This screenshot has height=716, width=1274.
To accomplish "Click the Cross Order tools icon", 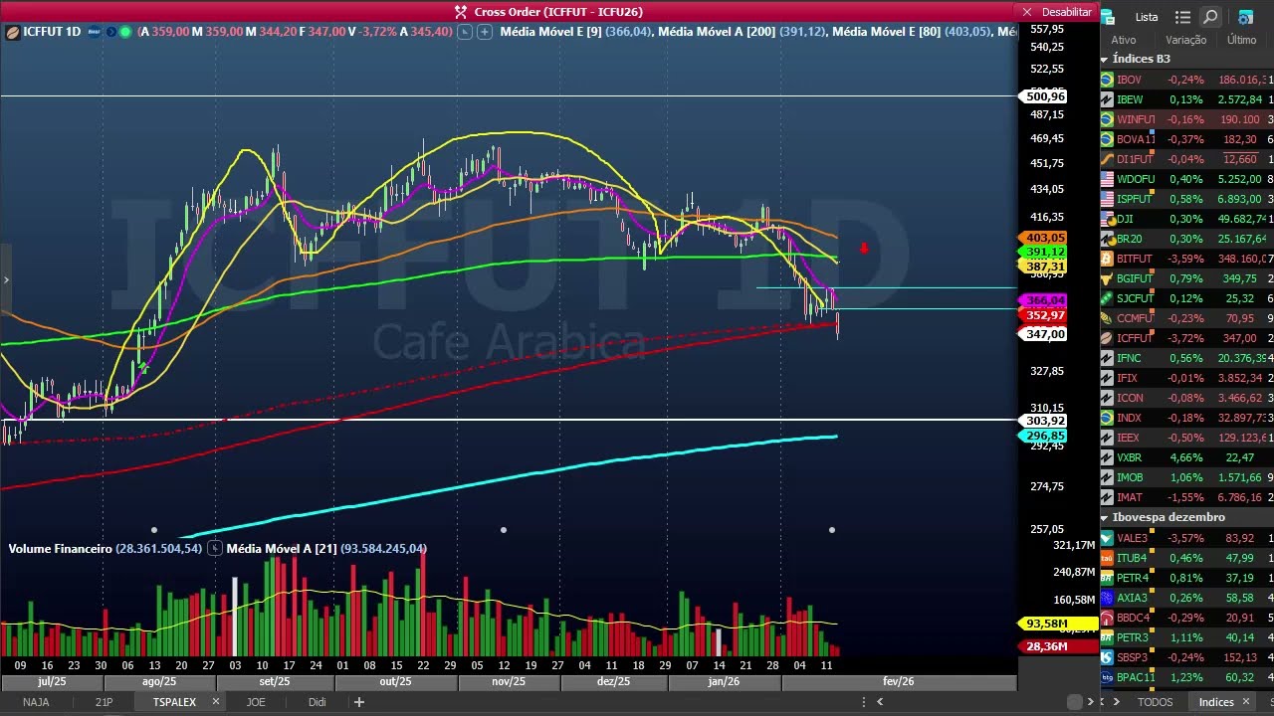I will 461,12.
